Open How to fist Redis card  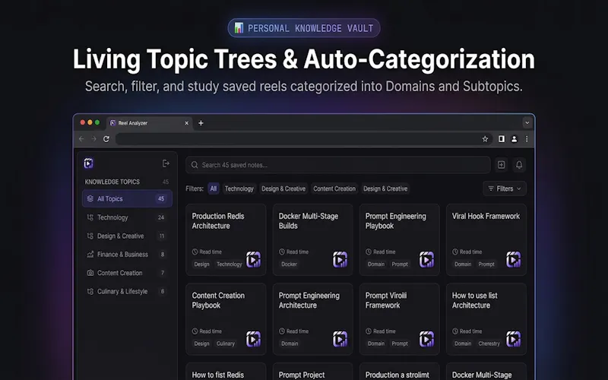226,372
